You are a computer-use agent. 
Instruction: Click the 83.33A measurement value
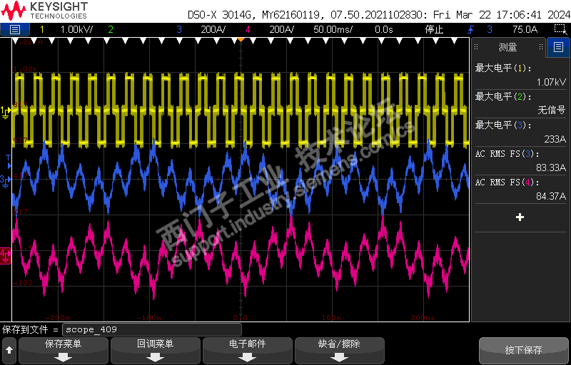[551, 168]
